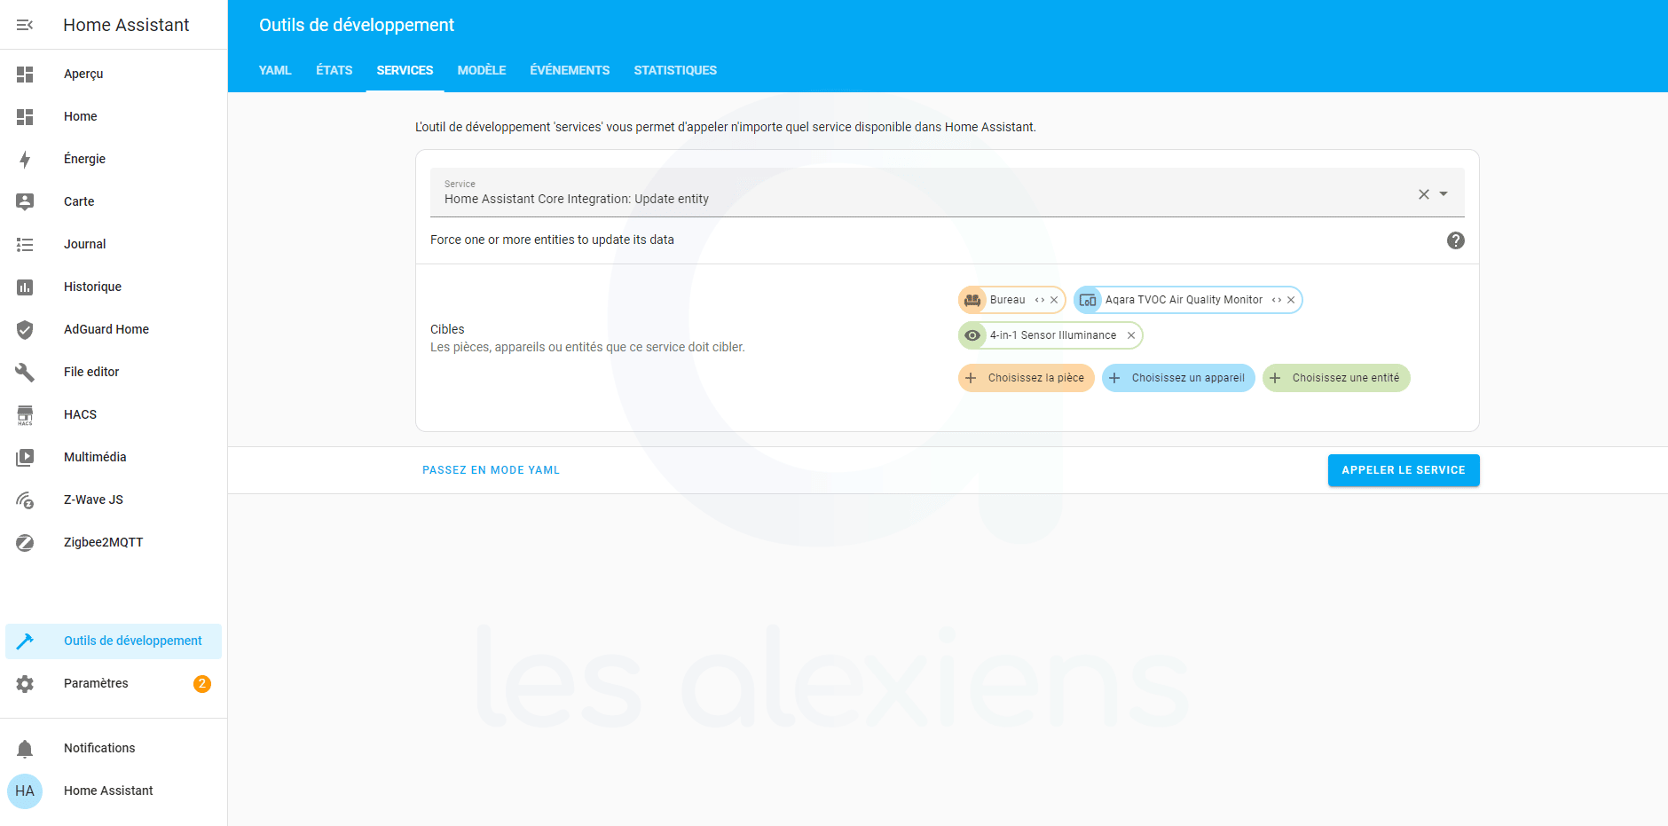Expand the Aqara TVOC device chip
1668x826 pixels.
(1276, 300)
